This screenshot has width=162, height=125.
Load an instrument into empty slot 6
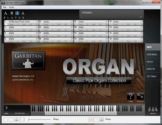(46, 27)
